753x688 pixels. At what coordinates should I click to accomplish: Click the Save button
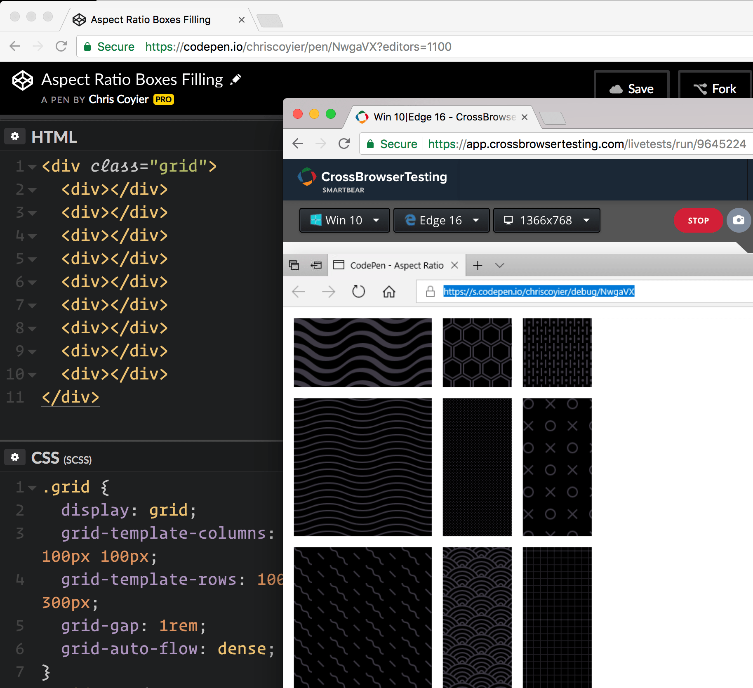(x=632, y=88)
